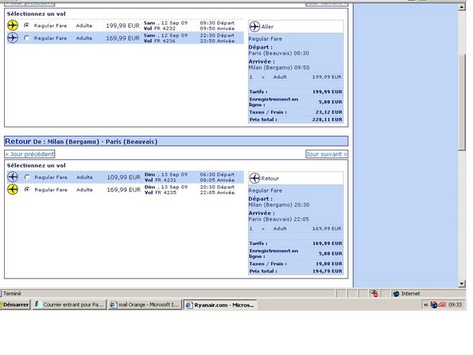Click blue plane icon for flight FR 4231
Image resolution: width=473 pixels, height=355 pixels.
click(13, 177)
